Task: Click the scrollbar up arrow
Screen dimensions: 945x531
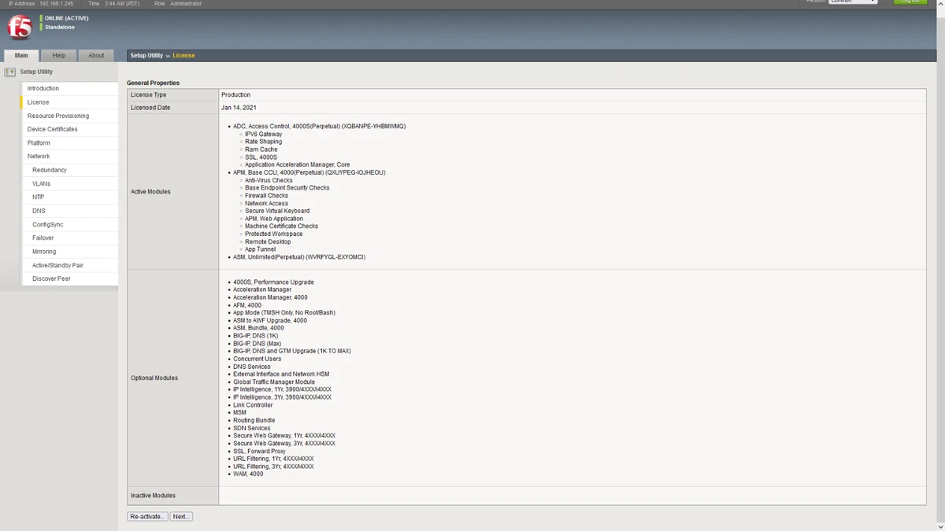Action: tap(939, 4)
